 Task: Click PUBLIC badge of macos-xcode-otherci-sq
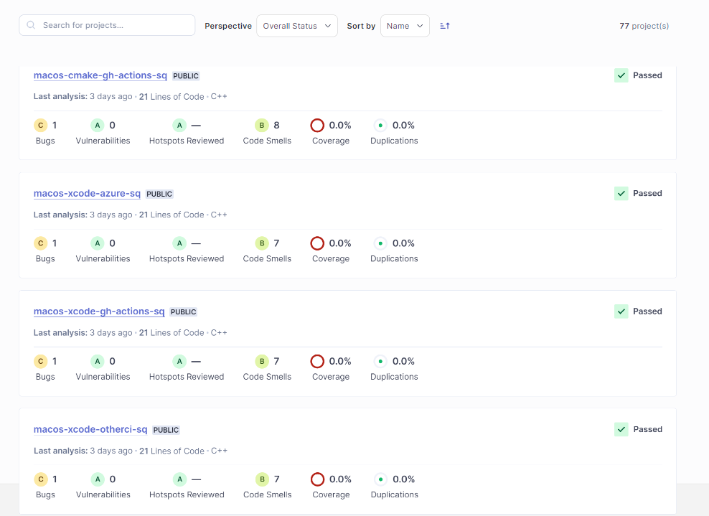tap(166, 430)
